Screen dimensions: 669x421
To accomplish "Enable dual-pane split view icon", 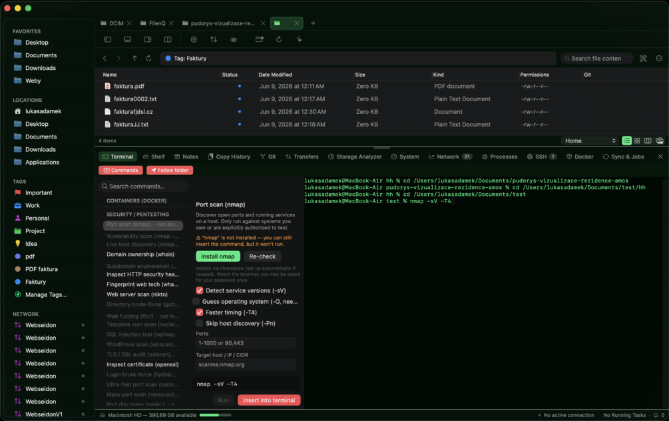I will (168, 39).
